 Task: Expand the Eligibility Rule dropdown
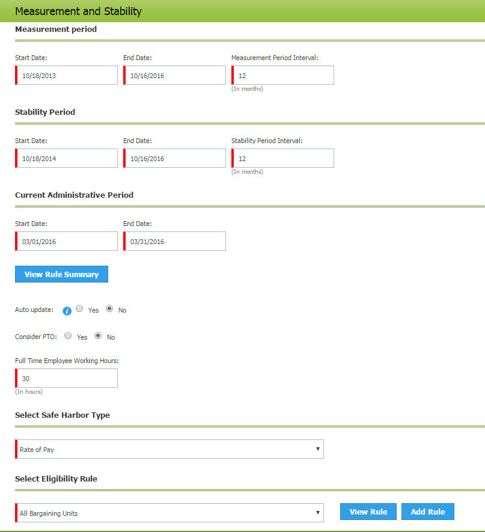(169, 513)
